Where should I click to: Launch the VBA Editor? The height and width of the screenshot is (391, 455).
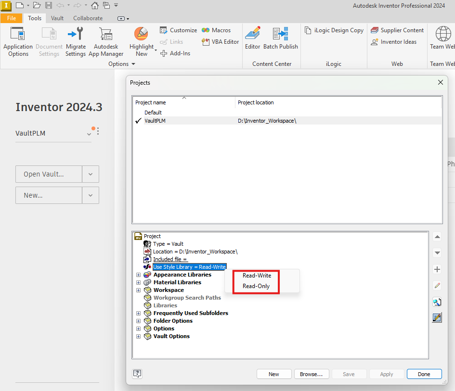(220, 42)
